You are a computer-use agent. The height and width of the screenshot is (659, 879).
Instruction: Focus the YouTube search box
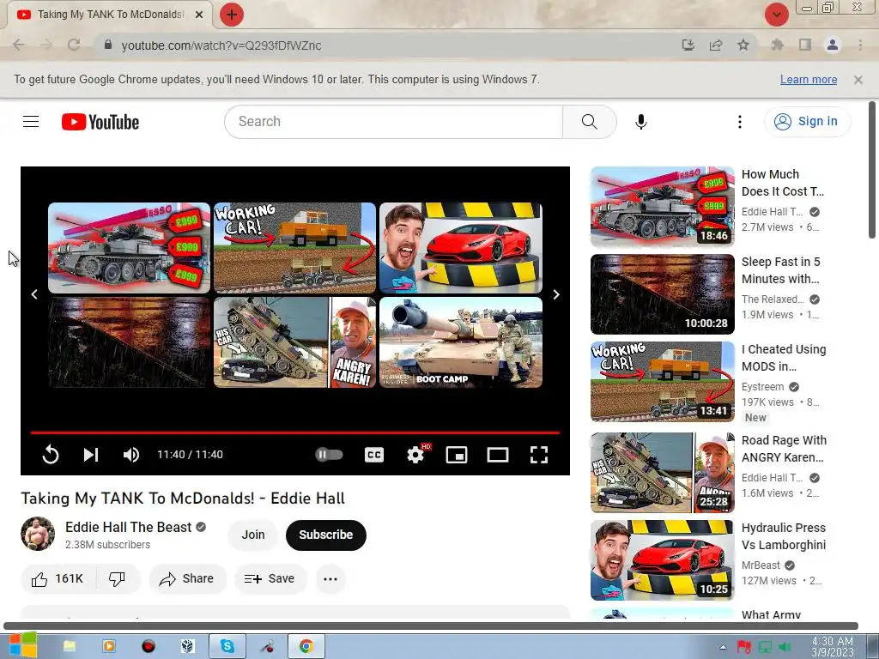pyautogui.click(x=393, y=122)
